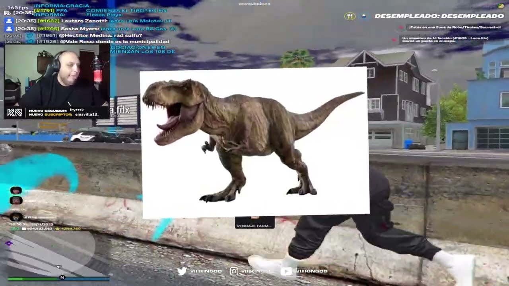Screen dimensions: 509x286
Task: Click the VENDAJE FARM item label
Action: 254,226
